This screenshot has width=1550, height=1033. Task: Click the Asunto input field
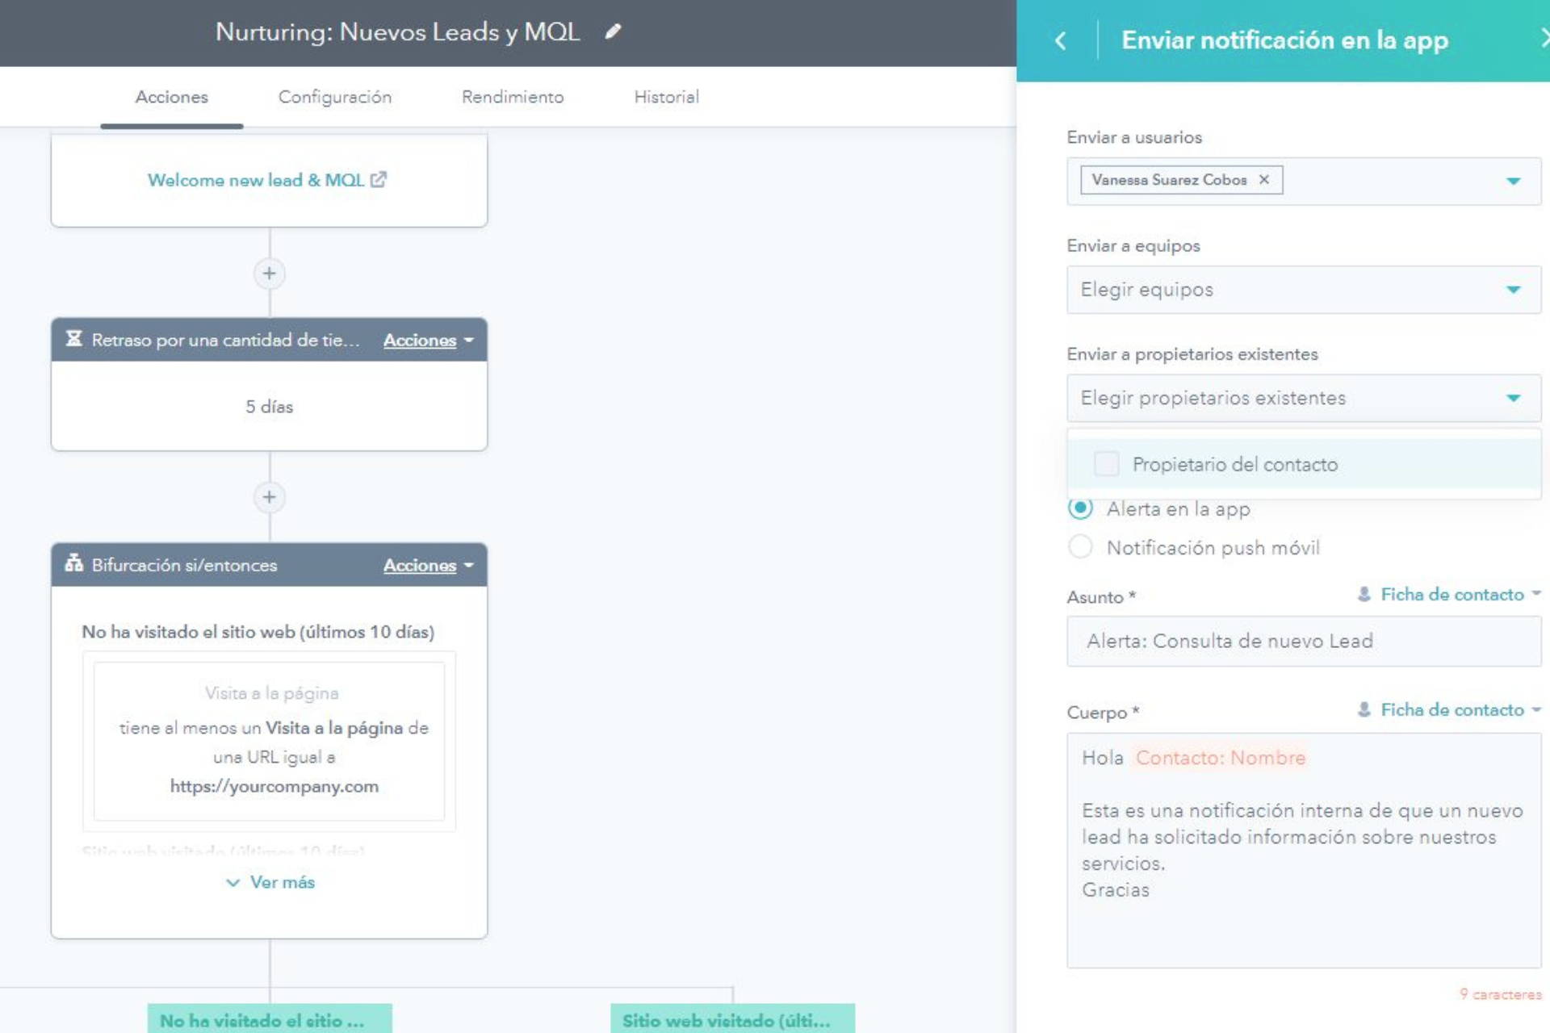pyautogui.click(x=1304, y=641)
